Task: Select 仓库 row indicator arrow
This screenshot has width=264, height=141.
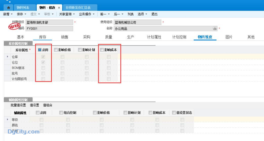Action: point(7,57)
